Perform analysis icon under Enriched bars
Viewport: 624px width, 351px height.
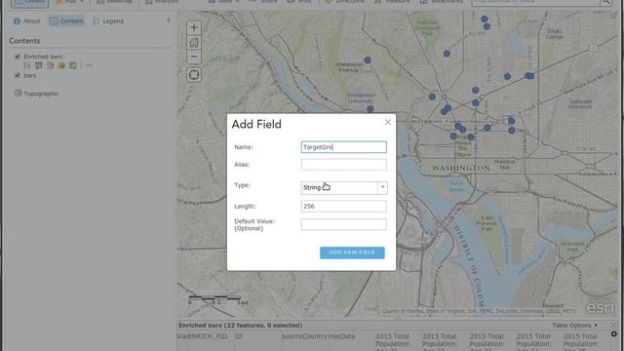click(73, 65)
